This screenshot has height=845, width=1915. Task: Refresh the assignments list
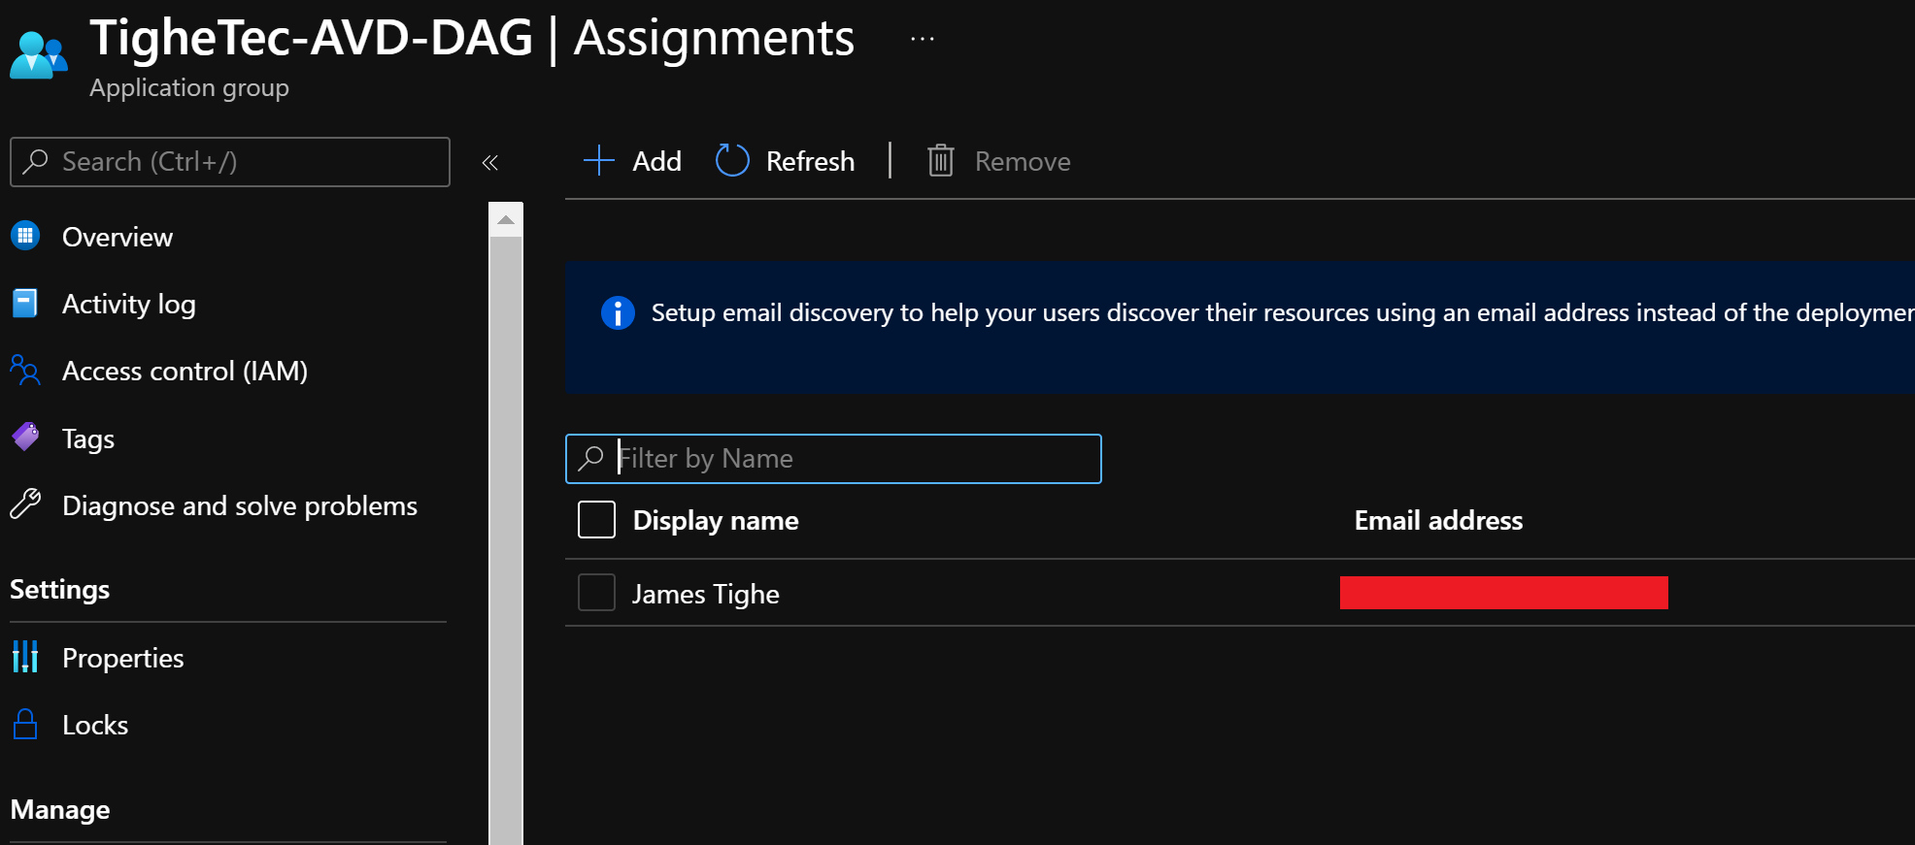pos(786,161)
